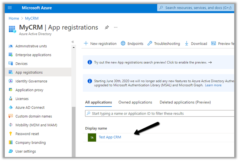Switch to the Owned applications tab
The height and width of the screenshot is (161, 239).
[x=135, y=102]
